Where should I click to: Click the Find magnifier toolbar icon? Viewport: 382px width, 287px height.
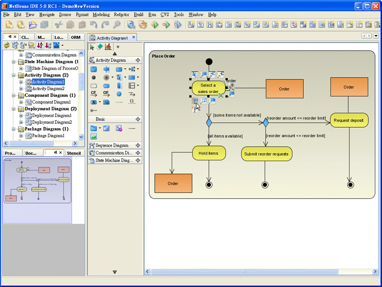click(x=117, y=24)
